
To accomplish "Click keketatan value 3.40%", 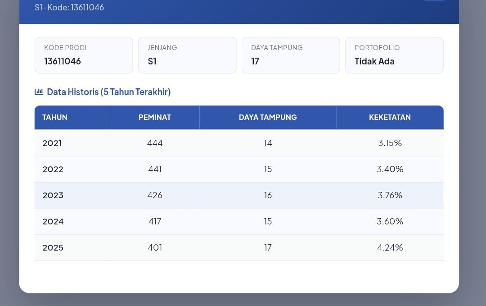I will [x=390, y=169].
